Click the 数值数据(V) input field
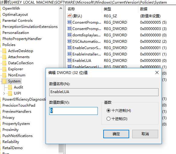 click(74, 111)
